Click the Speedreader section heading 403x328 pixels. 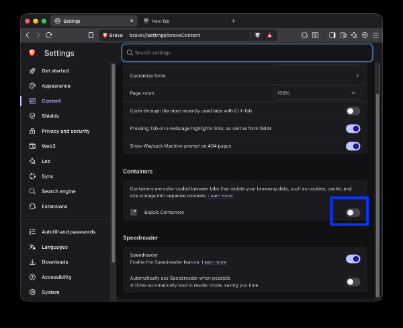click(140, 238)
